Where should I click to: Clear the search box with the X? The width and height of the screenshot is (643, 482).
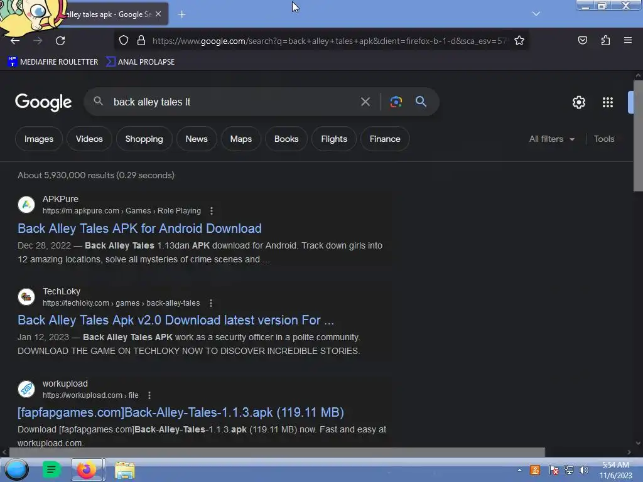(x=365, y=102)
